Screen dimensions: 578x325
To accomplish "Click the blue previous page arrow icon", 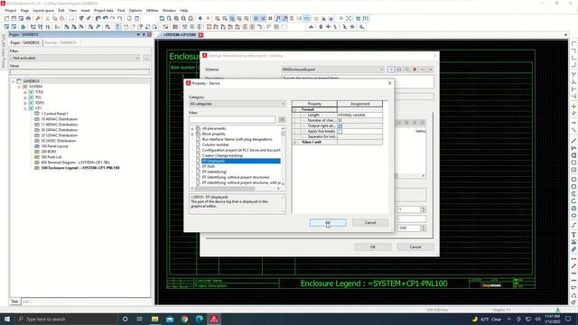I will point(200,18).
